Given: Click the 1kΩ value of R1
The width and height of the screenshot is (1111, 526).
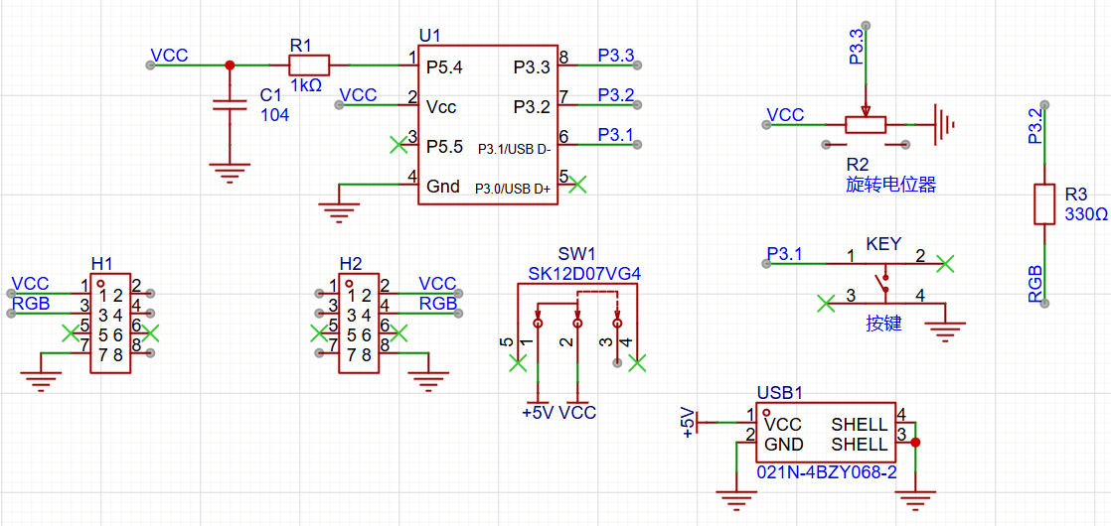Looking at the screenshot, I should click(306, 86).
